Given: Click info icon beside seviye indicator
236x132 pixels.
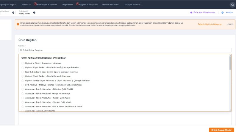Looking at the screenshot, I should point(13,12).
